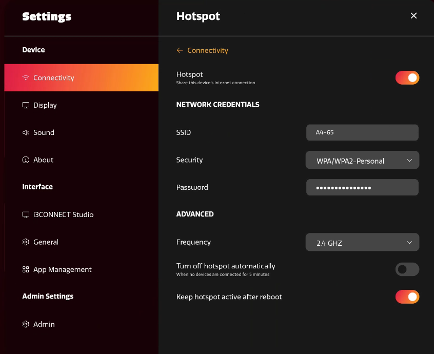
Task: Turn off the Hotspot switch
Action: (x=407, y=78)
